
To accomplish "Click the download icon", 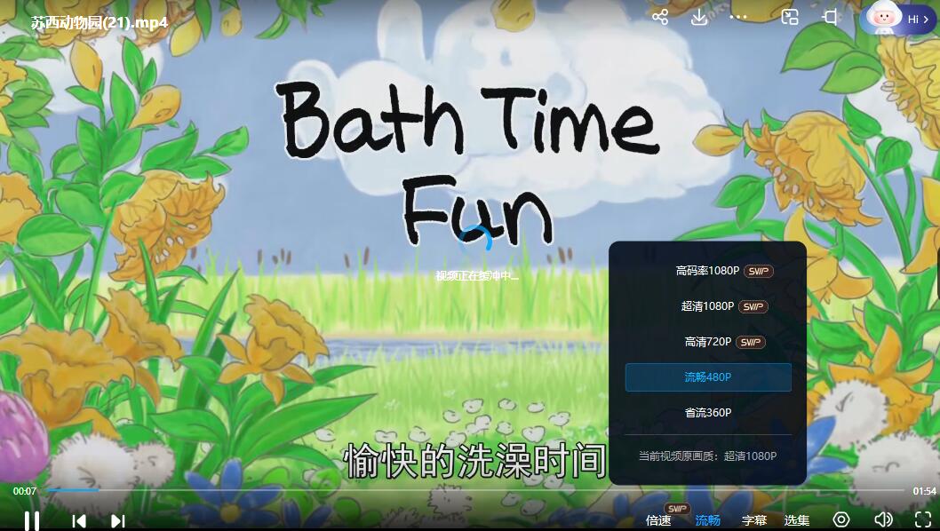I will point(699,18).
